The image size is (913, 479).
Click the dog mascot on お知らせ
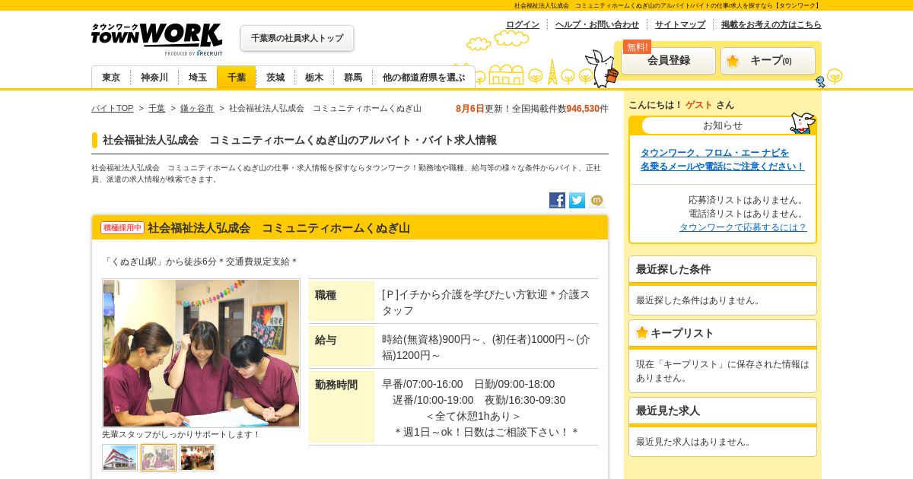[802, 122]
